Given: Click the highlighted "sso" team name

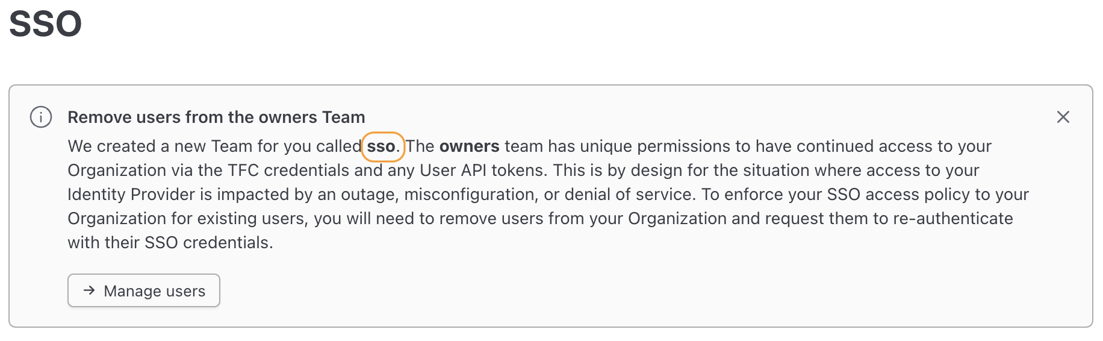Looking at the screenshot, I should coord(382,146).
